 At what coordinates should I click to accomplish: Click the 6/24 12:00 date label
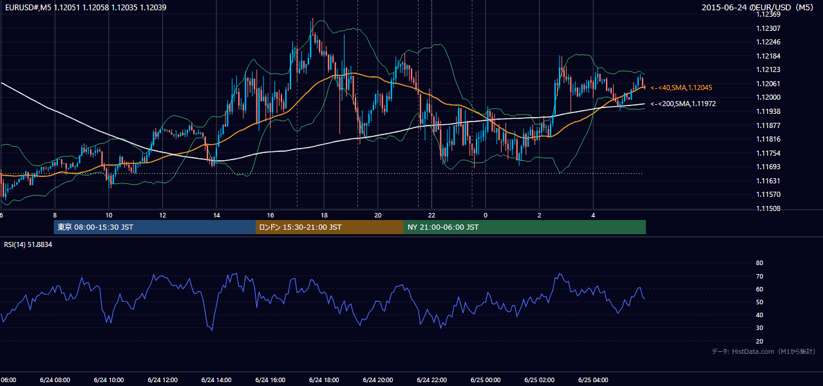[x=163, y=380]
